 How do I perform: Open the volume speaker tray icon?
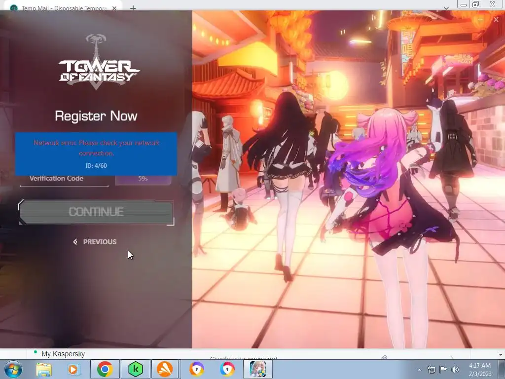tap(455, 370)
